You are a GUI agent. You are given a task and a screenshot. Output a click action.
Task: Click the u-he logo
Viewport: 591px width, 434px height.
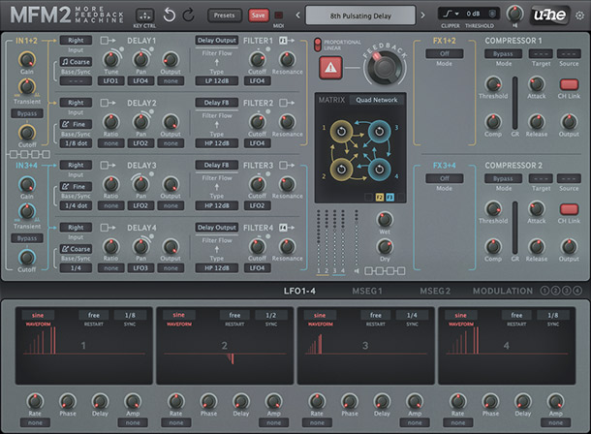548,16
